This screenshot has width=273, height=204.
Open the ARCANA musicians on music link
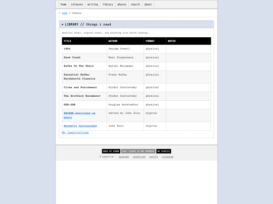79,115
